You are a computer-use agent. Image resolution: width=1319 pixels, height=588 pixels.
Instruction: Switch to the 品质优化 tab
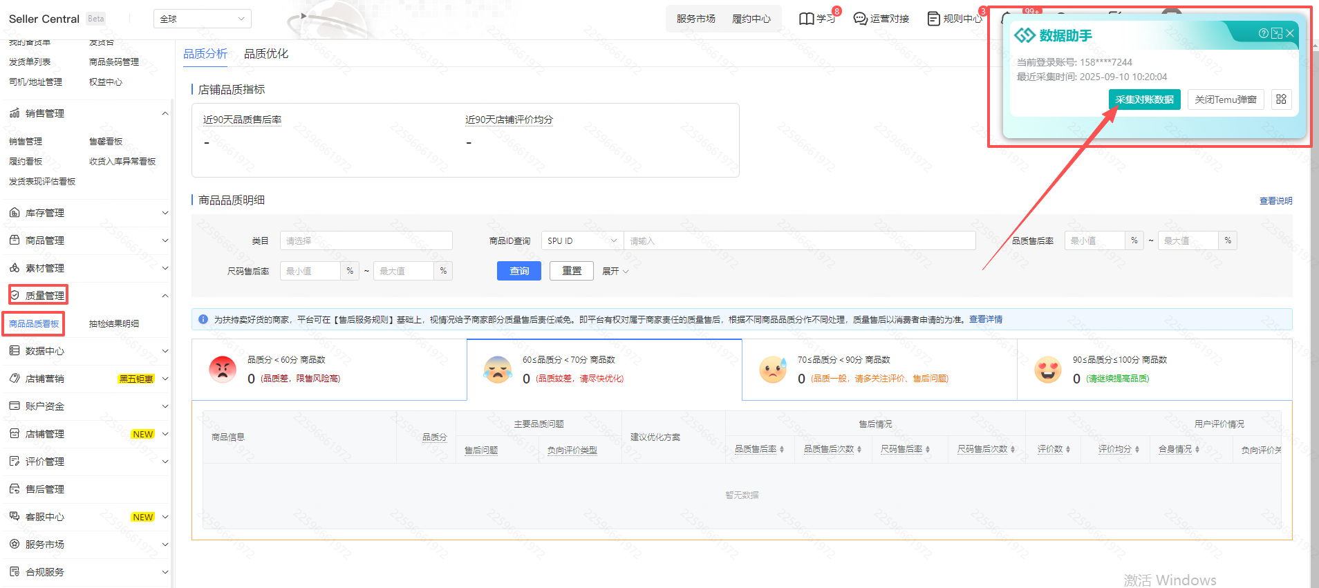pos(265,54)
